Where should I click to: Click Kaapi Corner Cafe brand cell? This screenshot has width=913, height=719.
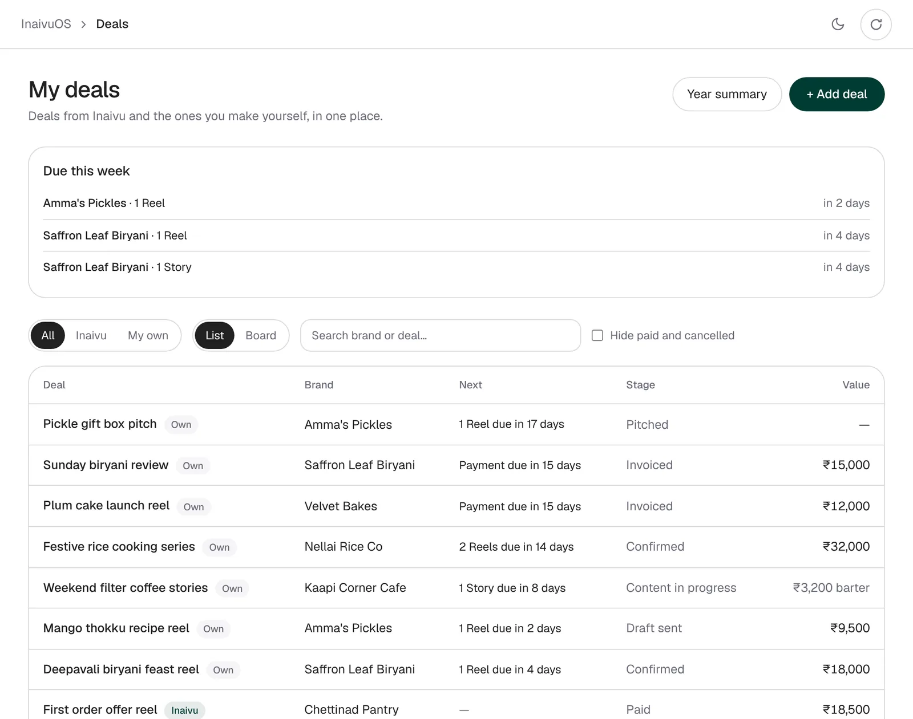355,587
